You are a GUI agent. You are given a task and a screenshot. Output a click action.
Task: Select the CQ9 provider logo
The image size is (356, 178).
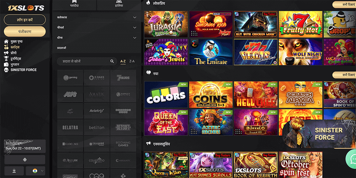97,174
